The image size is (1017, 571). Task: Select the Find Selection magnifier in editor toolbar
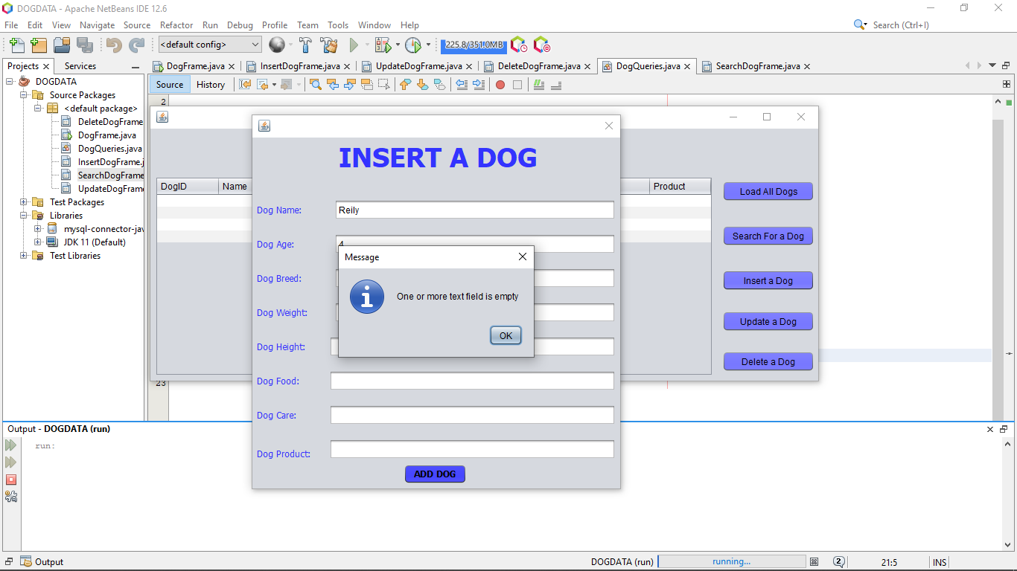pos(315,84)
